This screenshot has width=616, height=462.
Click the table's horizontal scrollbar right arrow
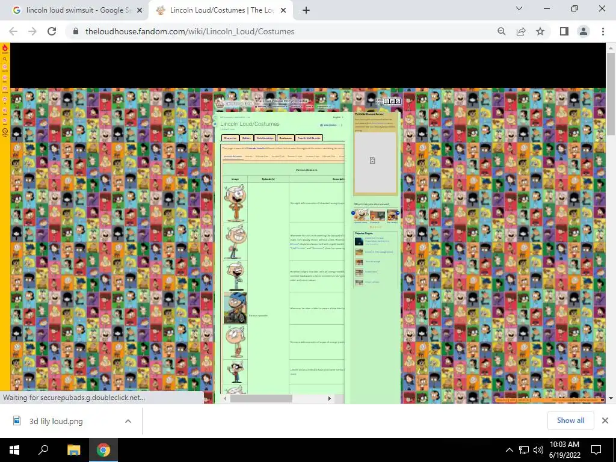click(x=329, y=398)
